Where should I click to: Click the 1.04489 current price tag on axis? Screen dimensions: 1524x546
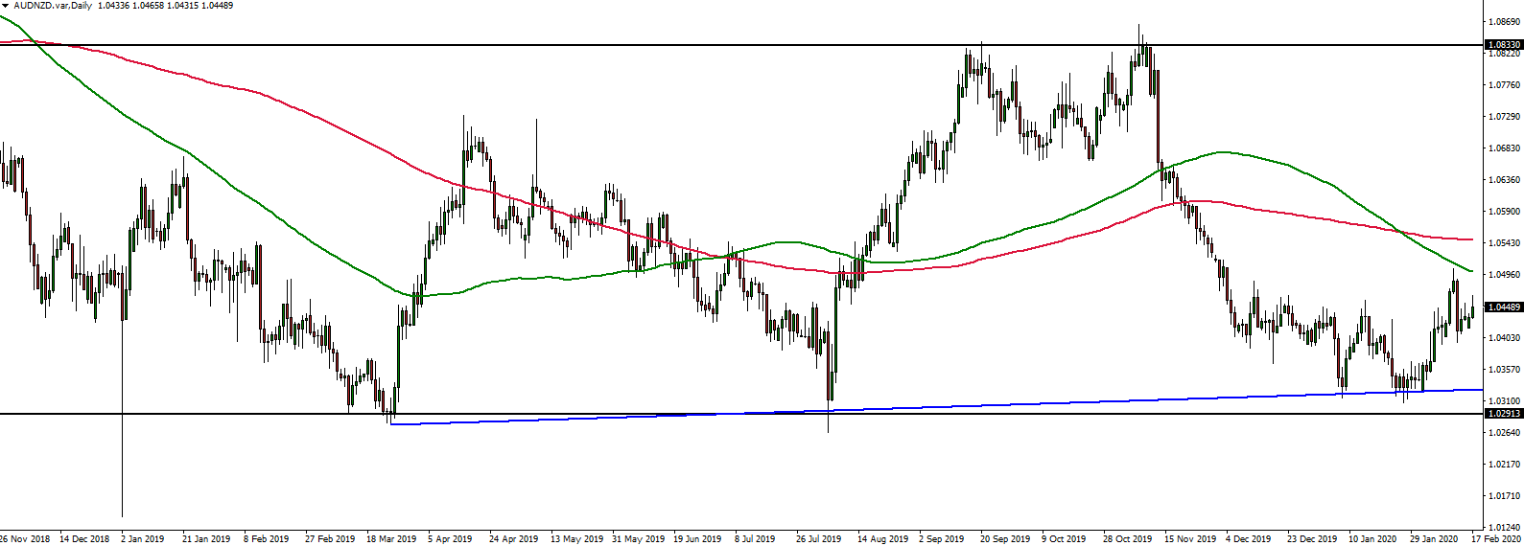[1503, 307]
